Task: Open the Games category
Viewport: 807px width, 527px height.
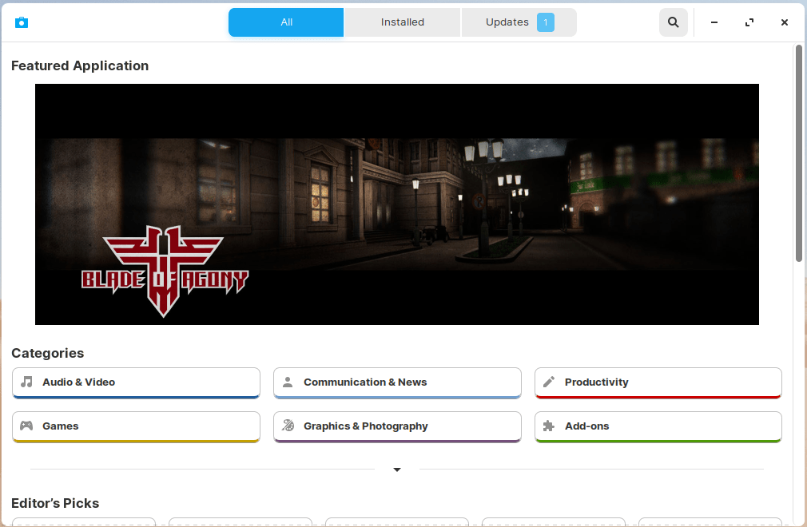Action: [136, 426]
